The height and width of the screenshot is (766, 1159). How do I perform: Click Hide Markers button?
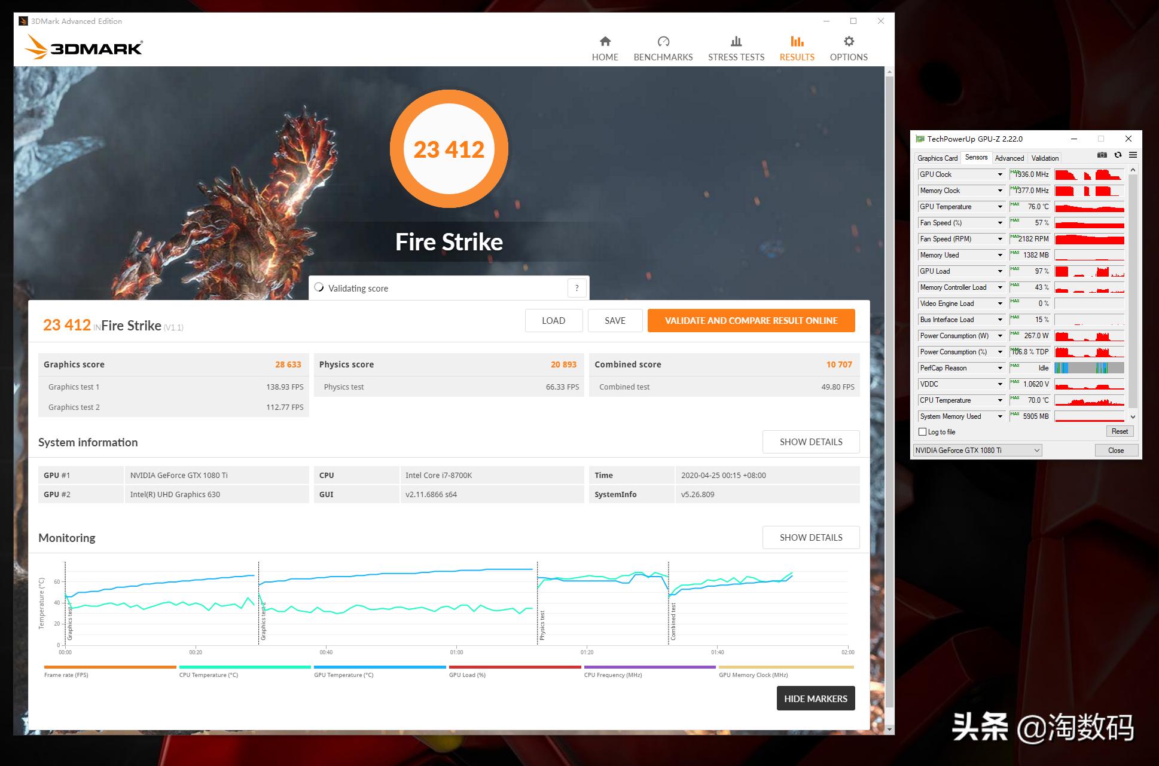pos(815,698)
